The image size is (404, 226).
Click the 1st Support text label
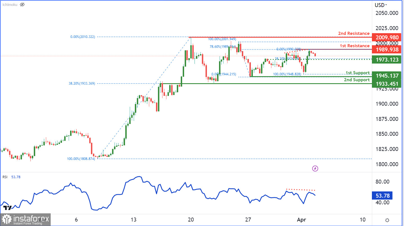(358, 73)
